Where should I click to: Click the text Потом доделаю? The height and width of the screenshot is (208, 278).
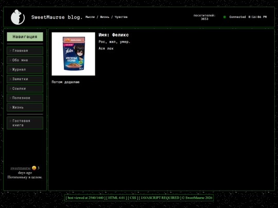coord(65,82)
